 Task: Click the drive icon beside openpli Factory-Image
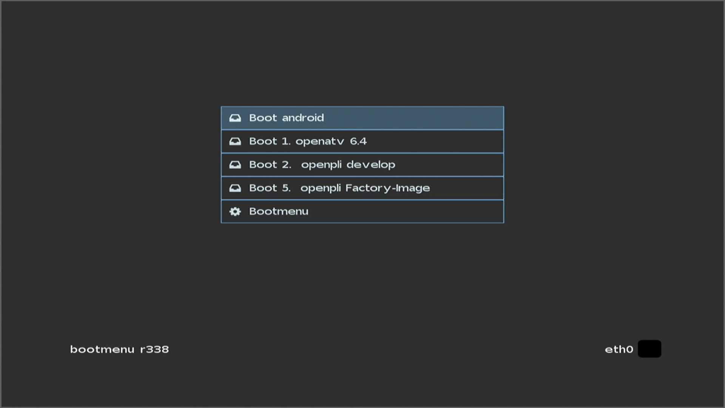235,189
